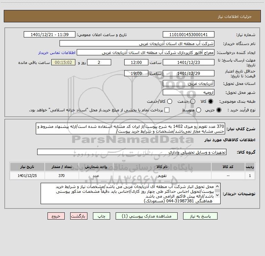Click the price validity time 19:00
Screen dimensions: 265x256
pos(136,73)
